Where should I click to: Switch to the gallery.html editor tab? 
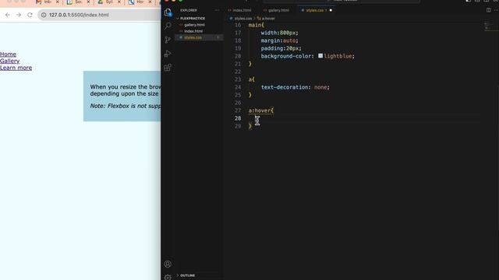278,10
